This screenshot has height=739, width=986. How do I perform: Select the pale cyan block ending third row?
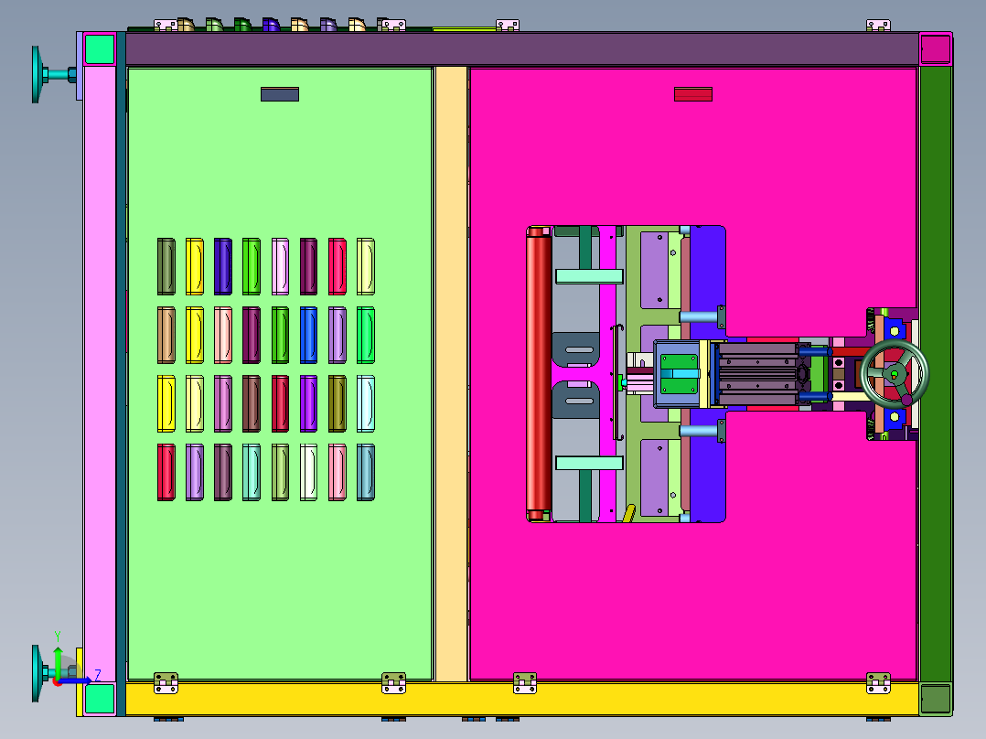(x=366, y=403)
